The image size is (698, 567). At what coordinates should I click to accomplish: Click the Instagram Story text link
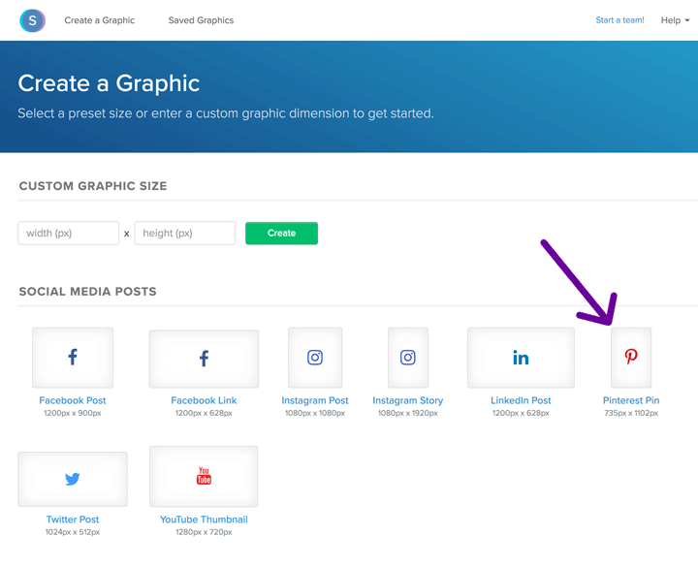click(x=408, y=400)
